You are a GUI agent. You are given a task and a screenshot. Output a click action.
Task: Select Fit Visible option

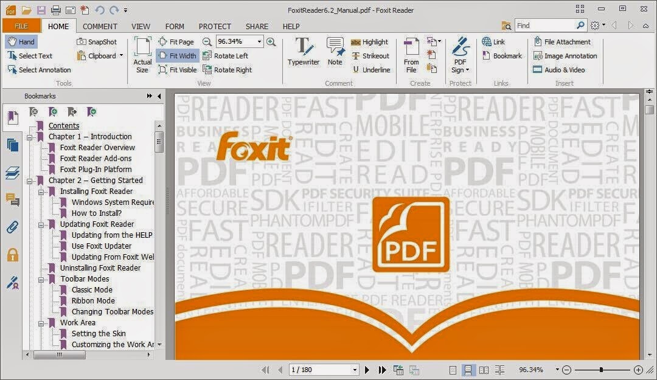(177, 70)
